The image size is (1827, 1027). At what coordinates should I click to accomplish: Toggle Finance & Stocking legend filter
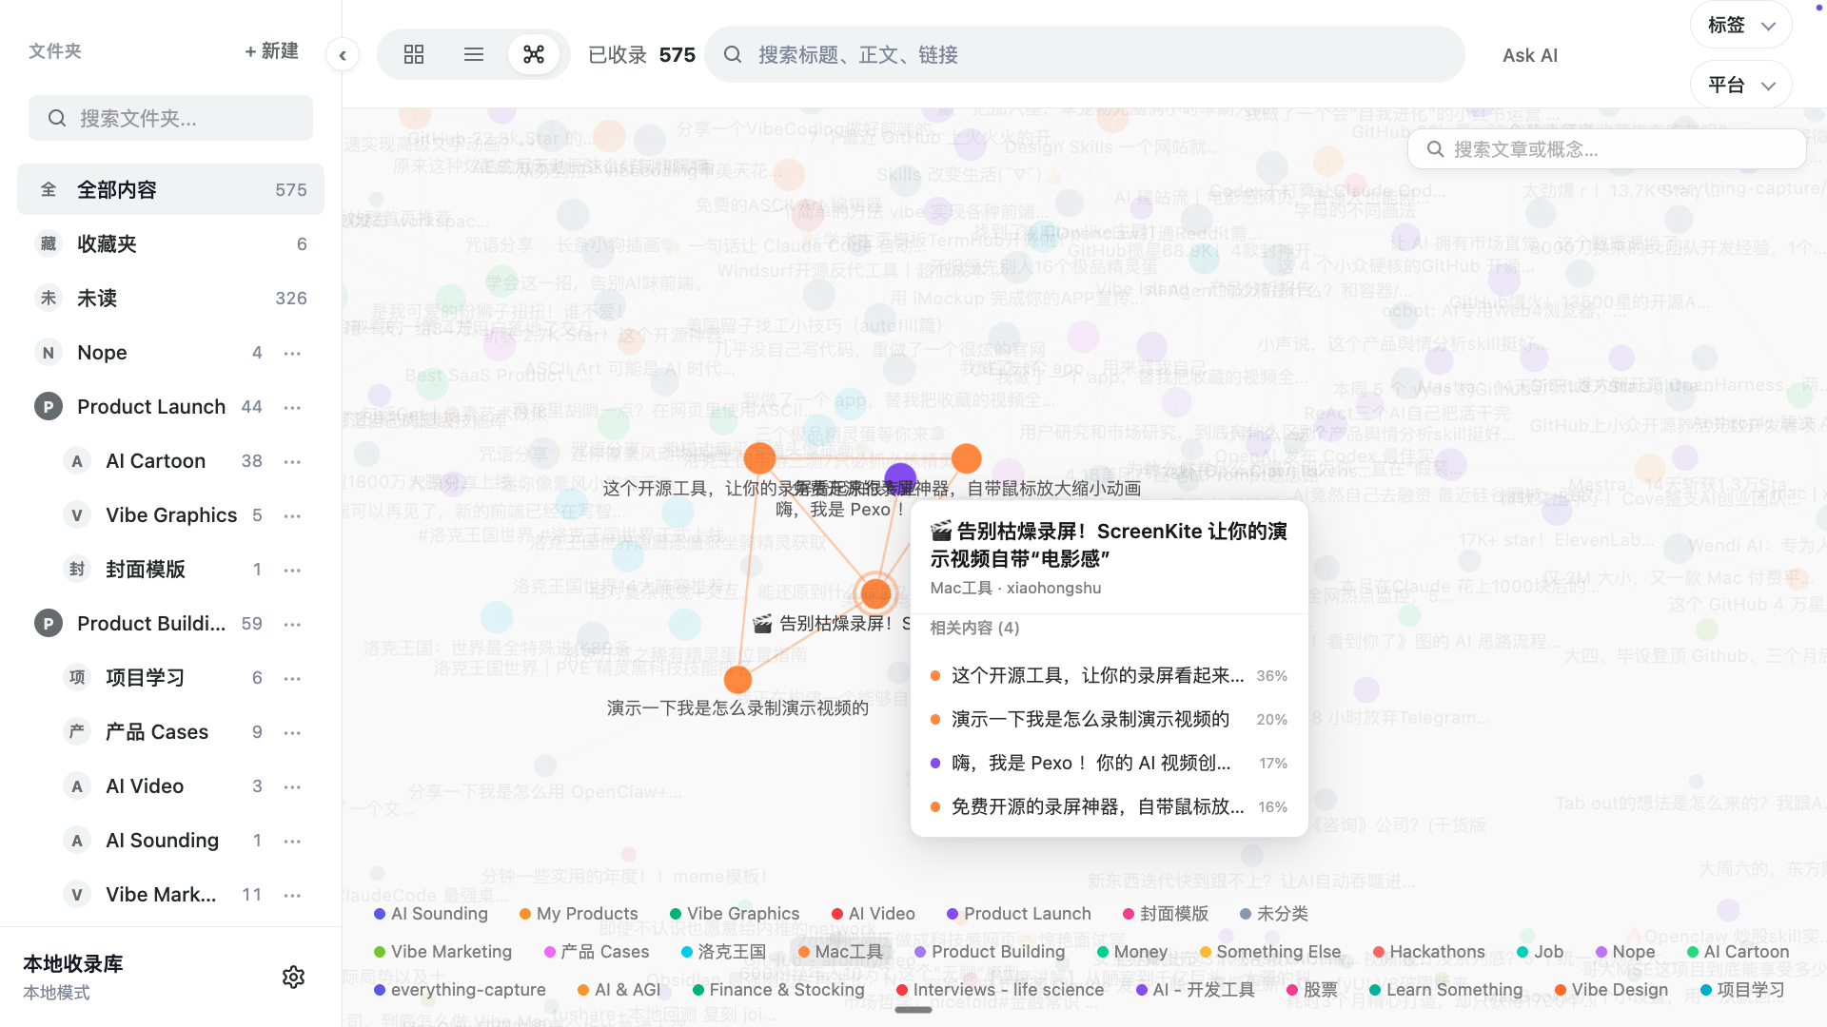click(x=778, y=990)
